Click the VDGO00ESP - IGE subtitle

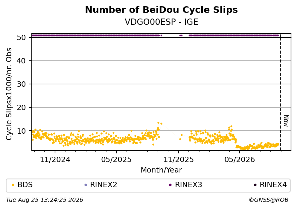pos(162,22)
